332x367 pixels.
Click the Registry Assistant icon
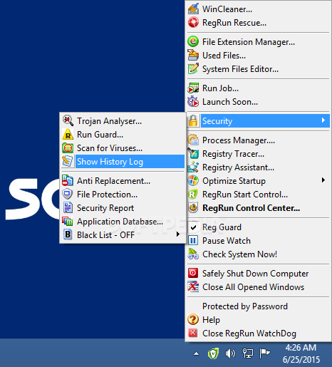tap(193, 167)
